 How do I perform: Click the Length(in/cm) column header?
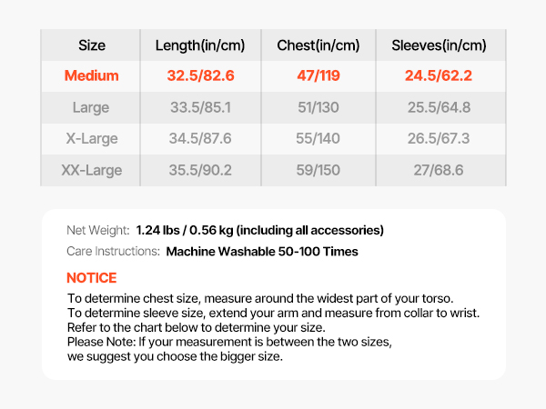[x=200, y=45]
